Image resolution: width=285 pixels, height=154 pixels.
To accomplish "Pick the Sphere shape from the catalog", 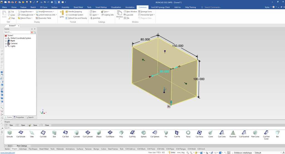I will [x=143, y=133].
